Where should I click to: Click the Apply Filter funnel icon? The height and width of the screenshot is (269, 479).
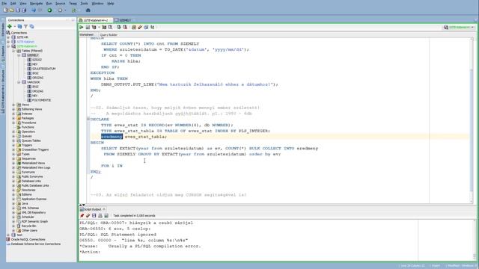click(x=25, y=27)
